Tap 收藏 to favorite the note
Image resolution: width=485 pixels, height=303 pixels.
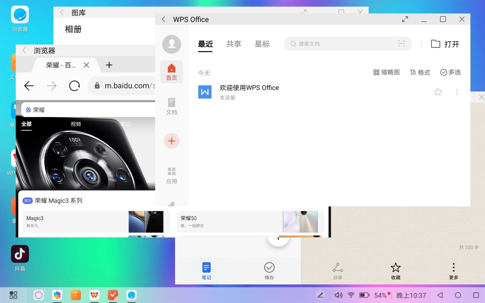[396, 271]
